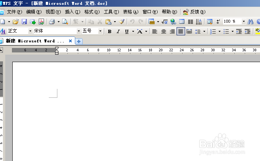This screenshot has width=260, height=161.
Task: Click the text direction icon
Action: pos(199,22)
